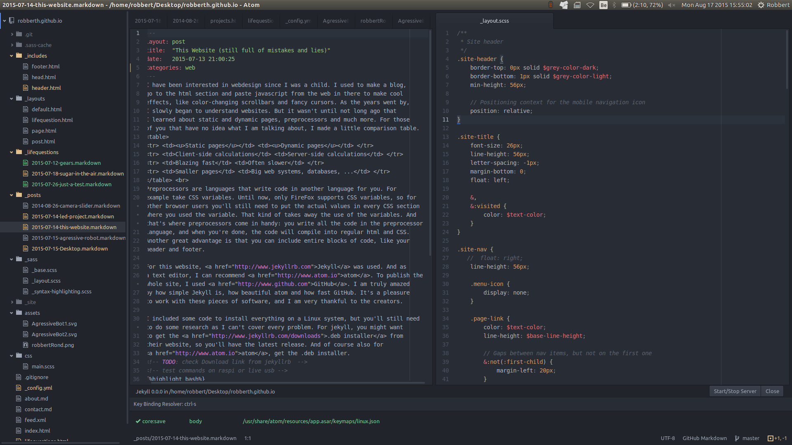792x445 pixels.
Task: Click the Start/Stop Server button
Action: [734, 391]
